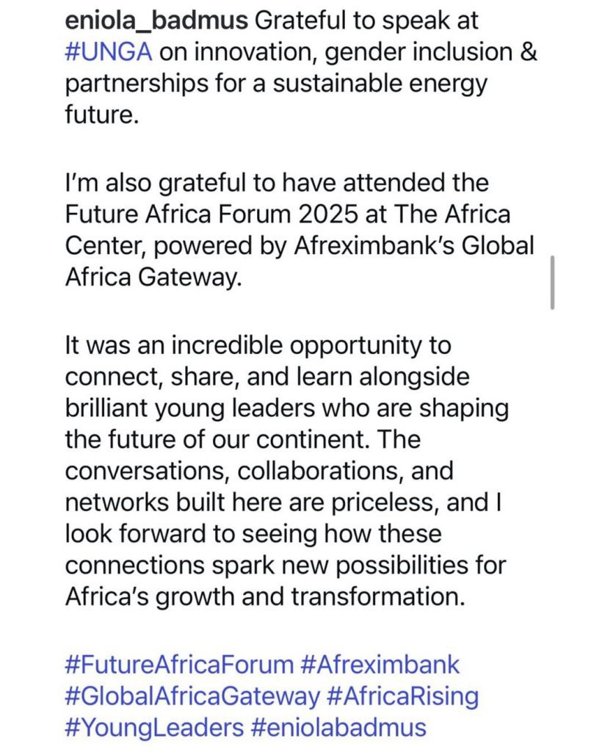Tap the #YoungLeaders hashtag

153,728
